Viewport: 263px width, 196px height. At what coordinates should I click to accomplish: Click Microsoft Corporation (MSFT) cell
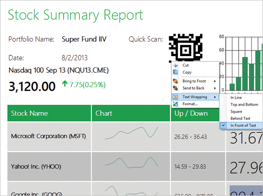click(x=49, y=136)
